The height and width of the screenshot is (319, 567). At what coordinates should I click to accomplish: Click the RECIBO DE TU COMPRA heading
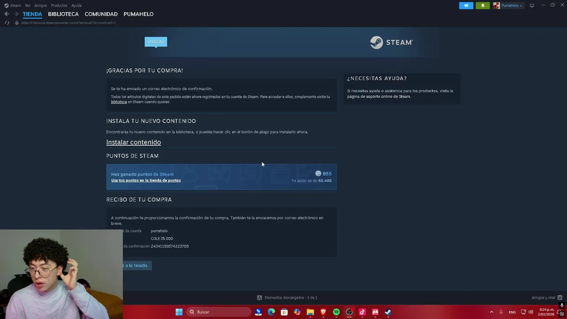139,200
